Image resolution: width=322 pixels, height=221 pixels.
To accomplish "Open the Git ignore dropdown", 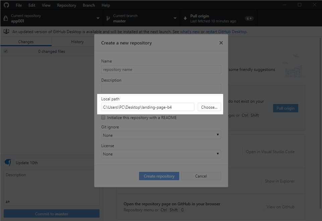I will (x=161, y=135).
